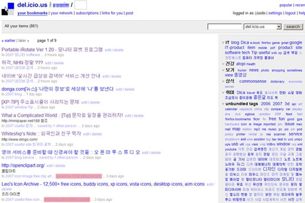The width and height of the screenshot is (305, 203).
Task: Select the usb tag in sidebar
Action: 235,144
